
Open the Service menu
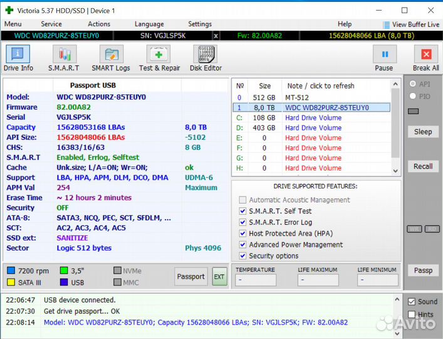[x=51, y=24]
